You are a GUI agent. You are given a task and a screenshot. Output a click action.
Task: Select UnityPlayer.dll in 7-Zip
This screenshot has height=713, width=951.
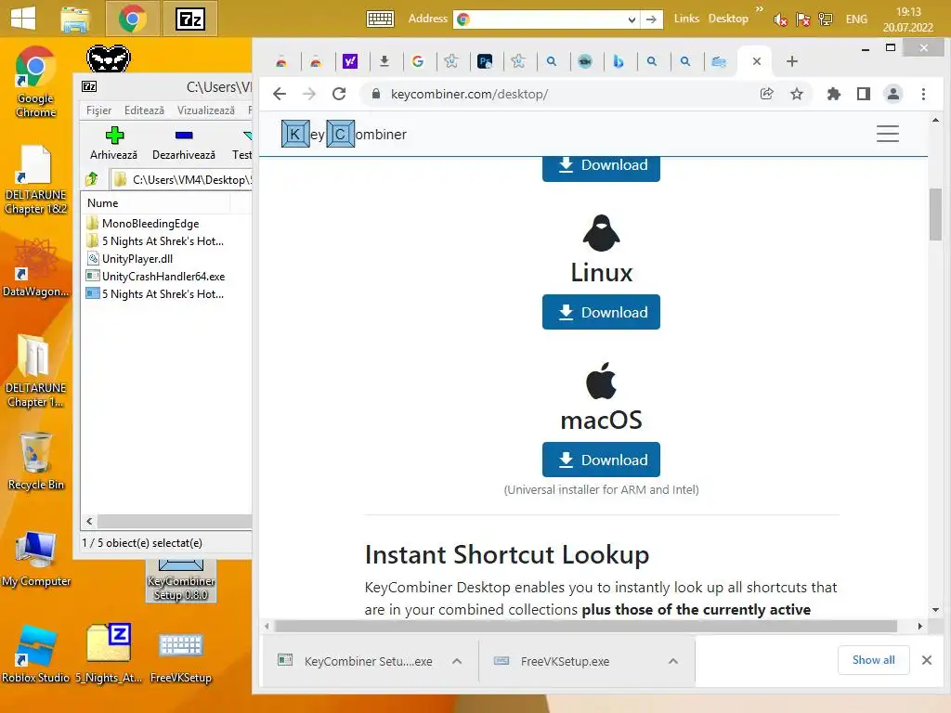[x=137, y=258]
